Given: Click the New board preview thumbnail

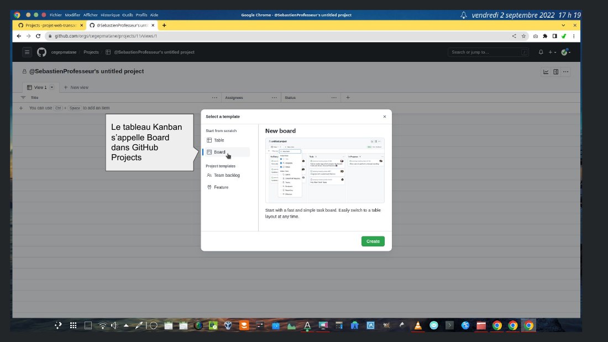Looking at the screenshot, I should (x=324, y=170).
